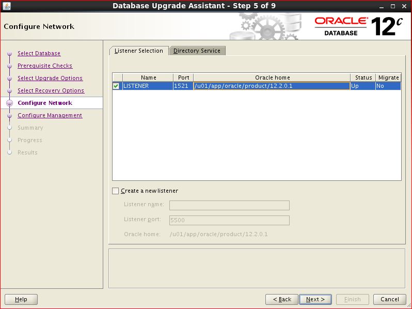Viewport: 412px width, 309px height.
Task: Enable the Create a new listener checkbox
Action: coord(116,191)
